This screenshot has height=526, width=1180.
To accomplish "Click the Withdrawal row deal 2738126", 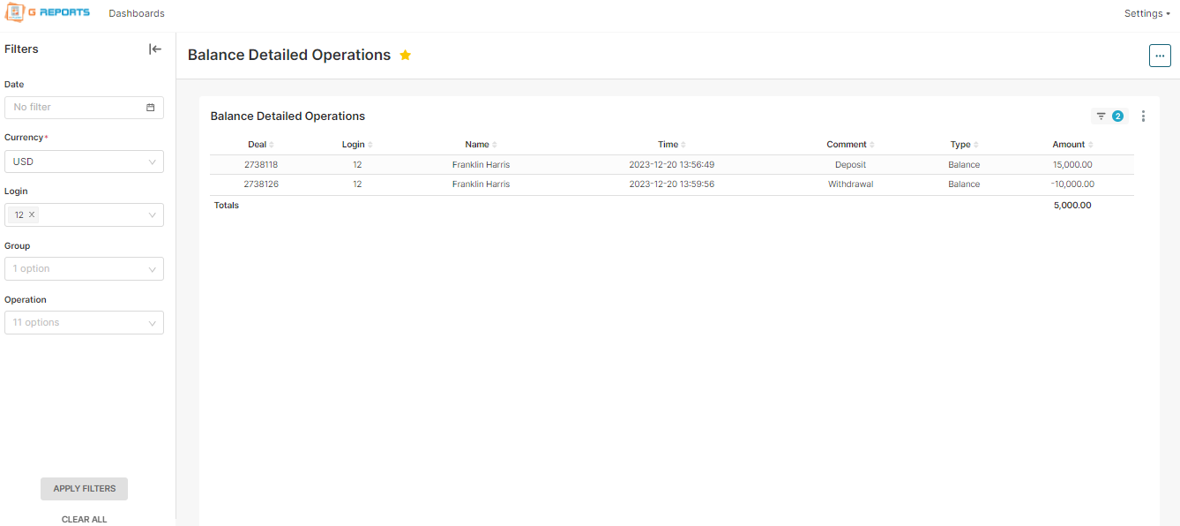I will point(261,184).
